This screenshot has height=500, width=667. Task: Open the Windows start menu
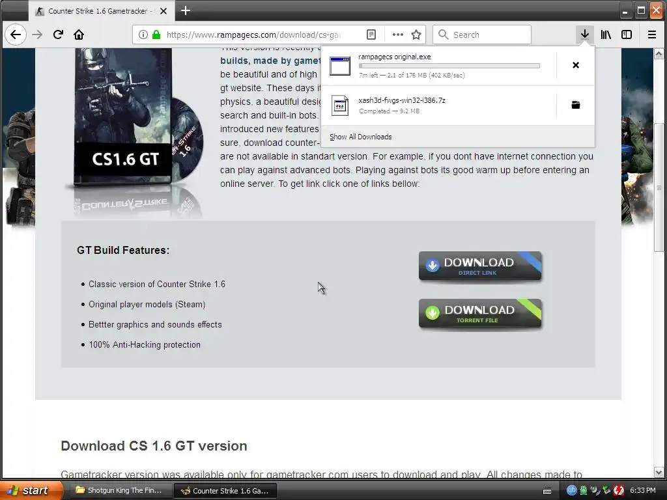31,490
